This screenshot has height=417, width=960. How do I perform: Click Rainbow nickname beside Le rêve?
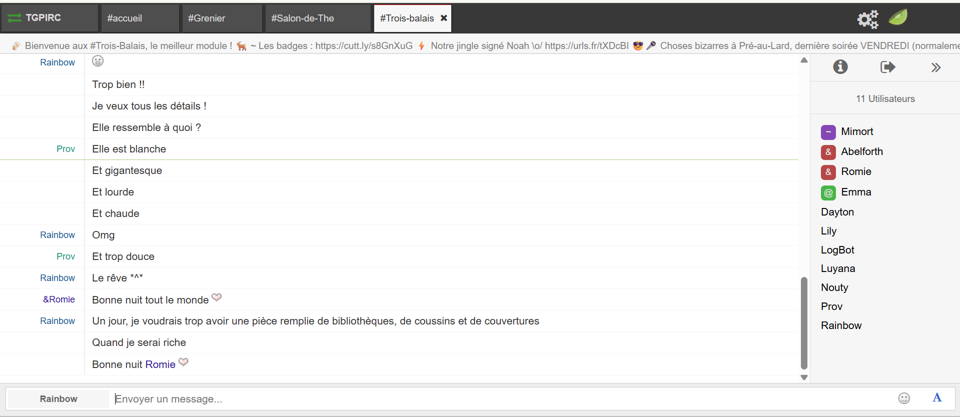[58, 278]
